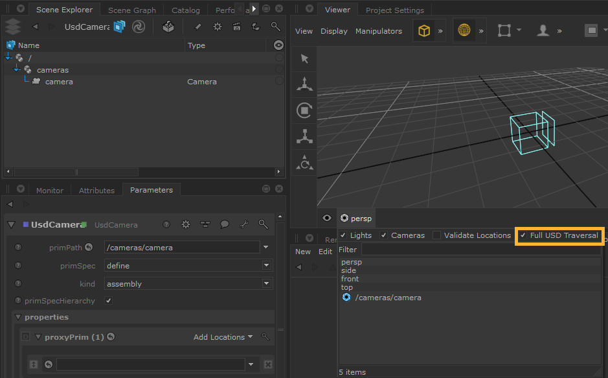
Task: Select /cameras/camera in the camera list
Action: pos(388,298)
